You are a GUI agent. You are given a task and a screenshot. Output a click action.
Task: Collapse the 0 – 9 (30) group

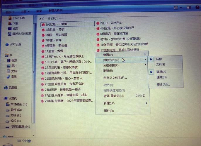pos(40,19)
